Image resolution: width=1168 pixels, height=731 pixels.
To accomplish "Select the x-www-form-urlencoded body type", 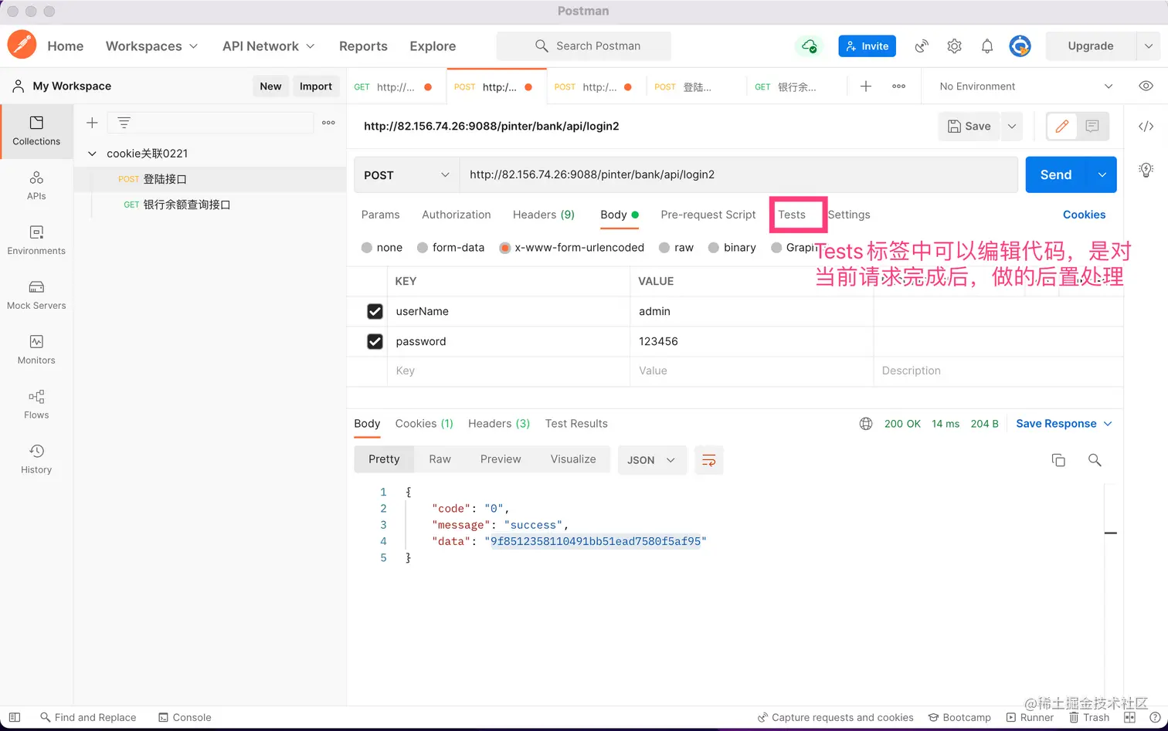I will (505, 248).
